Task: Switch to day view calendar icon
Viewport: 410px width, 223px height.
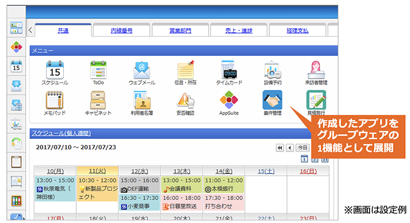Action: (304, 159)
